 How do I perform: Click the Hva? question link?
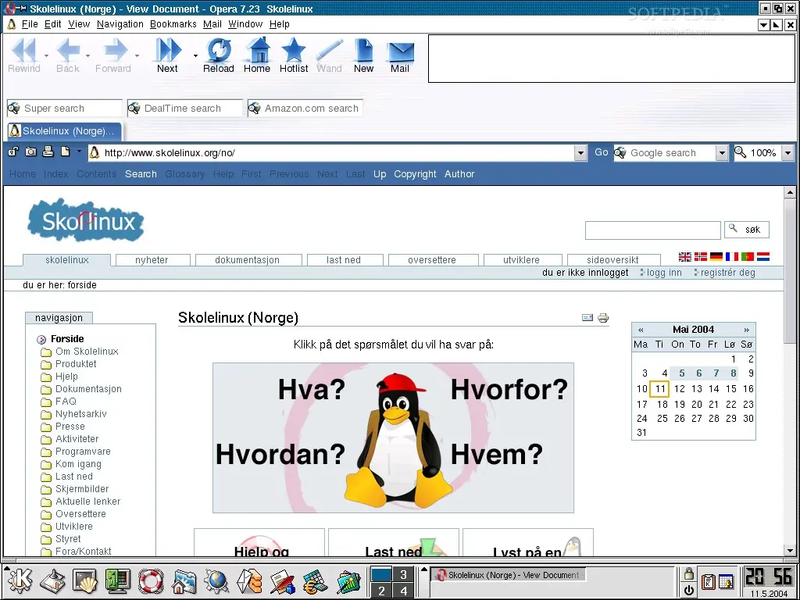pos(312,389)
